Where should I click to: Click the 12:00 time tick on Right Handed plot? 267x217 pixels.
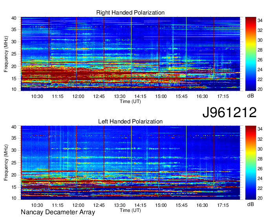click(x=78, y=96)
